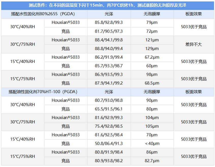Select gloss value 80.7/93.0/98.8
215x167 pixels.
109,101
